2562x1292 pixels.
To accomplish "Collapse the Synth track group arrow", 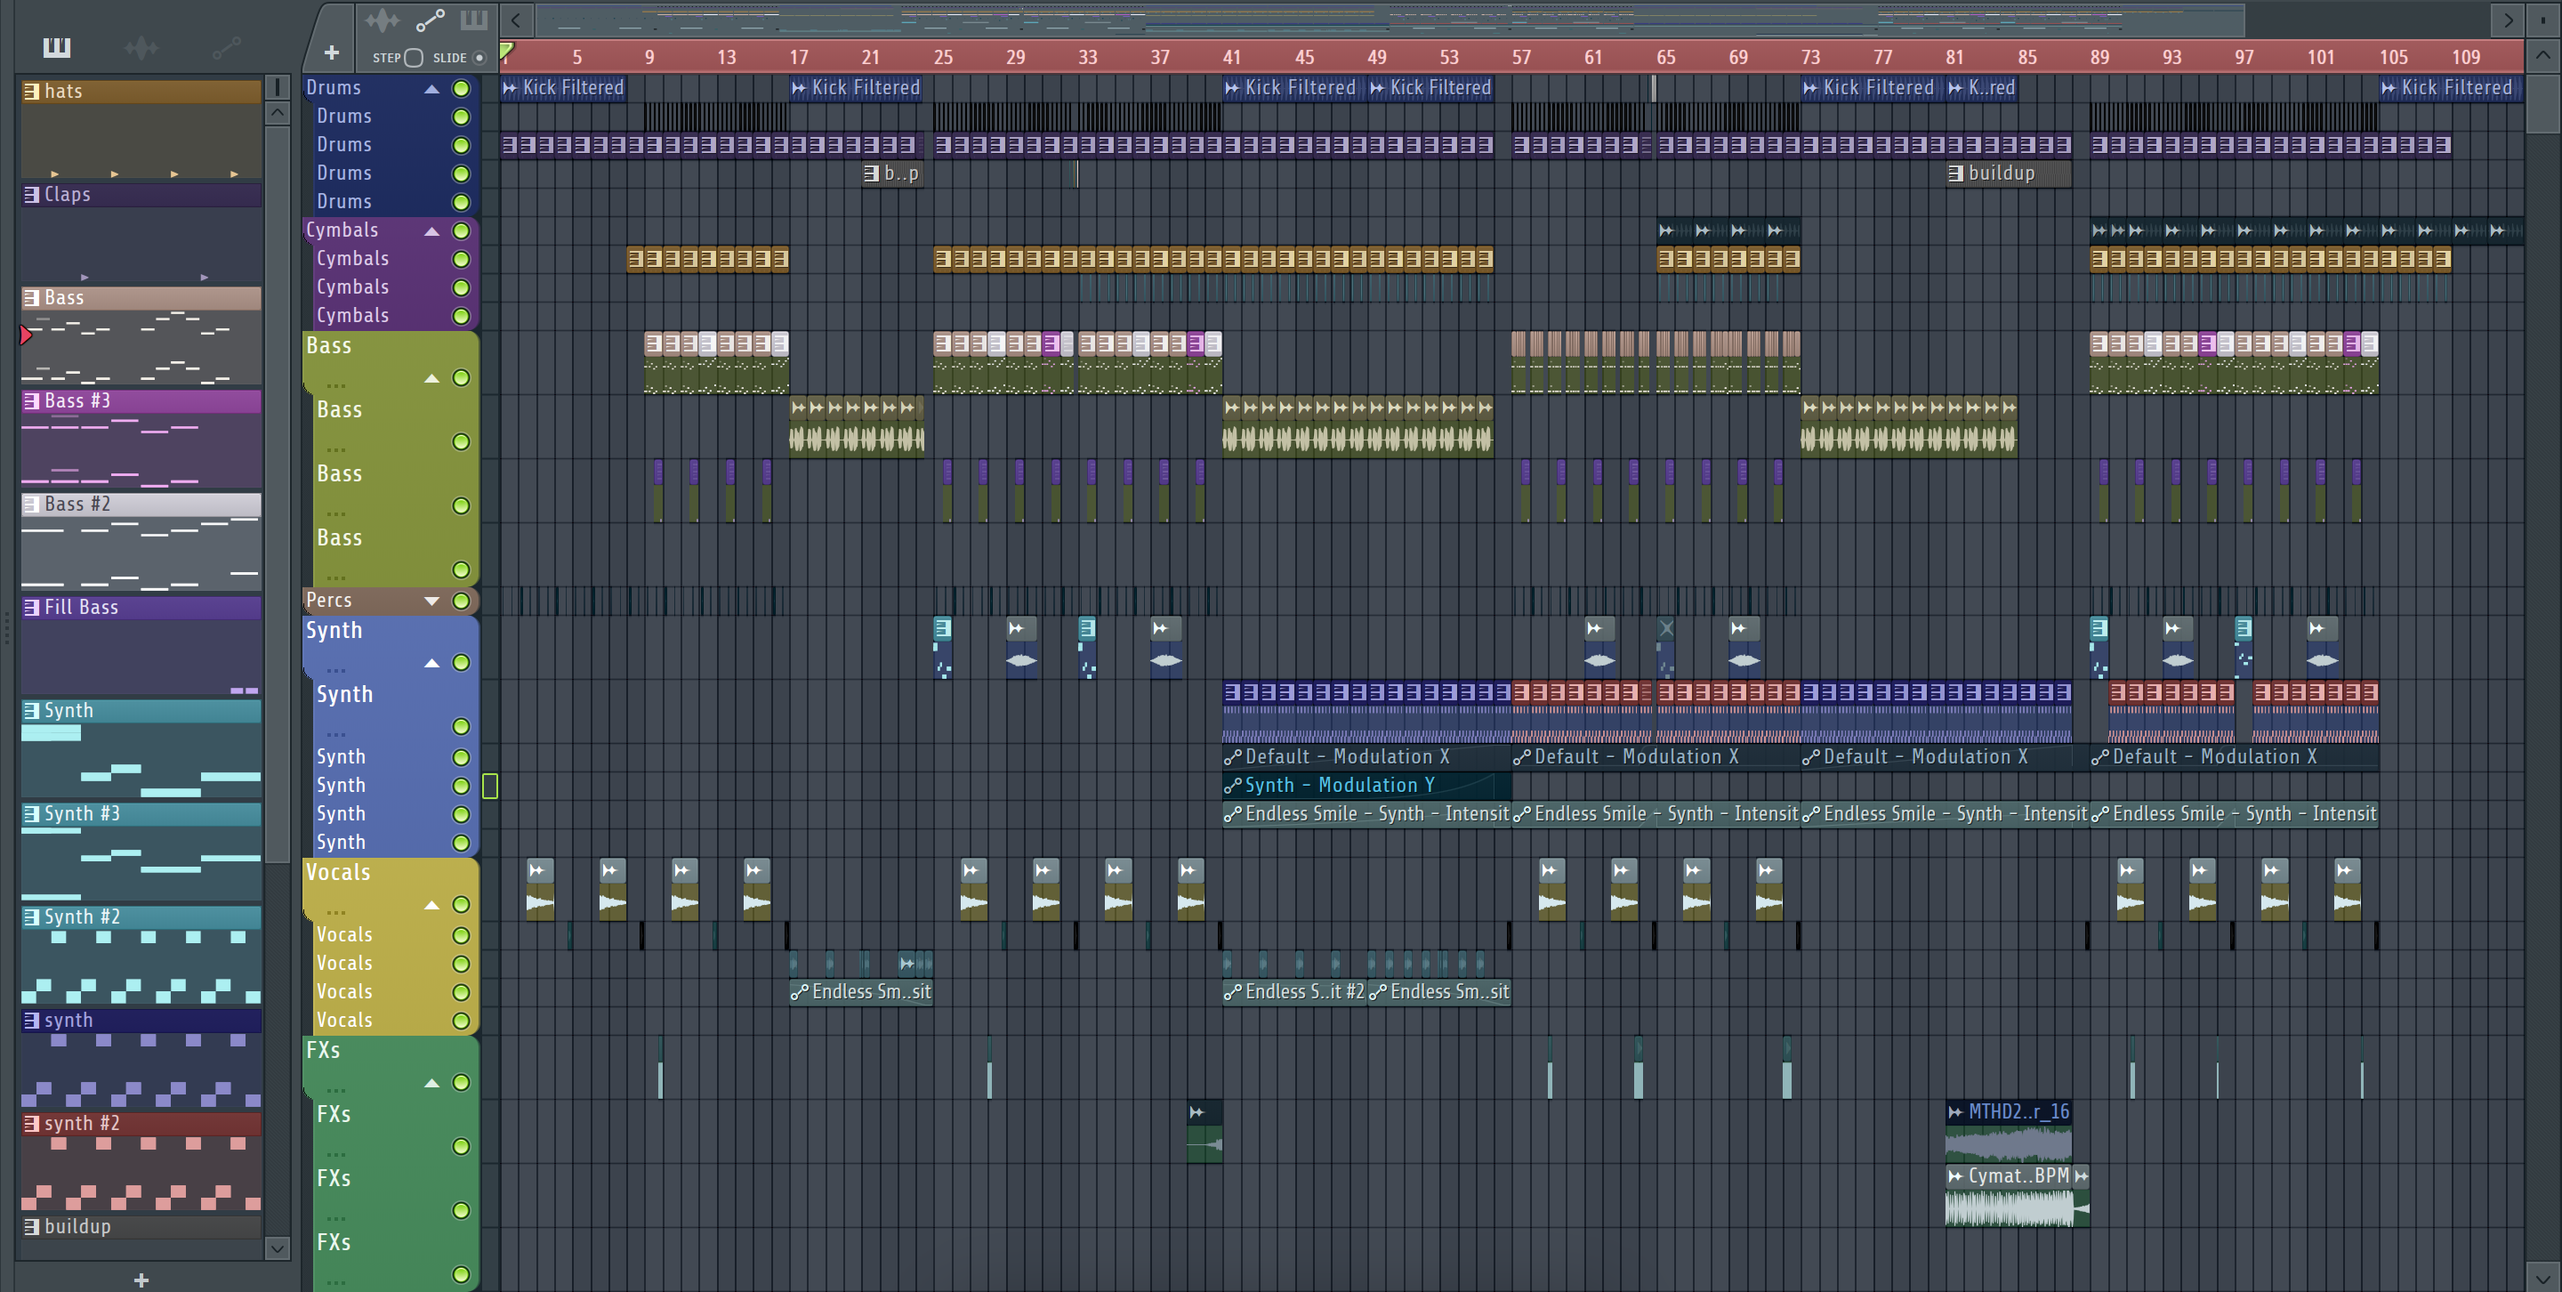I will click(431, 664).
